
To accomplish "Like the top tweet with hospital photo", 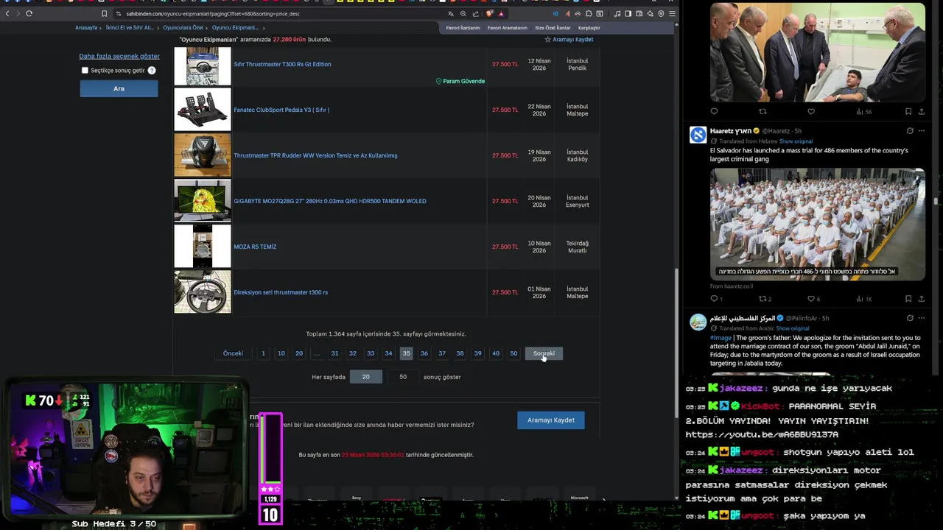I will (811, 112).
